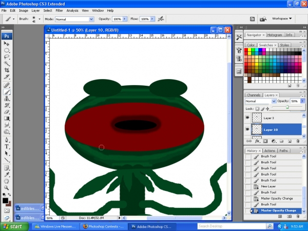Switch to the Paths tab
This screenshot has height=231, width=308.
pos(283,150)
